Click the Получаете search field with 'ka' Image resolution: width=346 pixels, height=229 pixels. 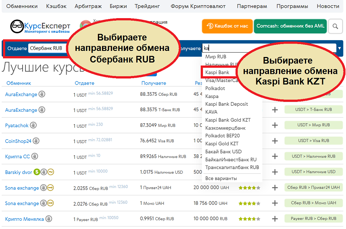tap(269, 48)
